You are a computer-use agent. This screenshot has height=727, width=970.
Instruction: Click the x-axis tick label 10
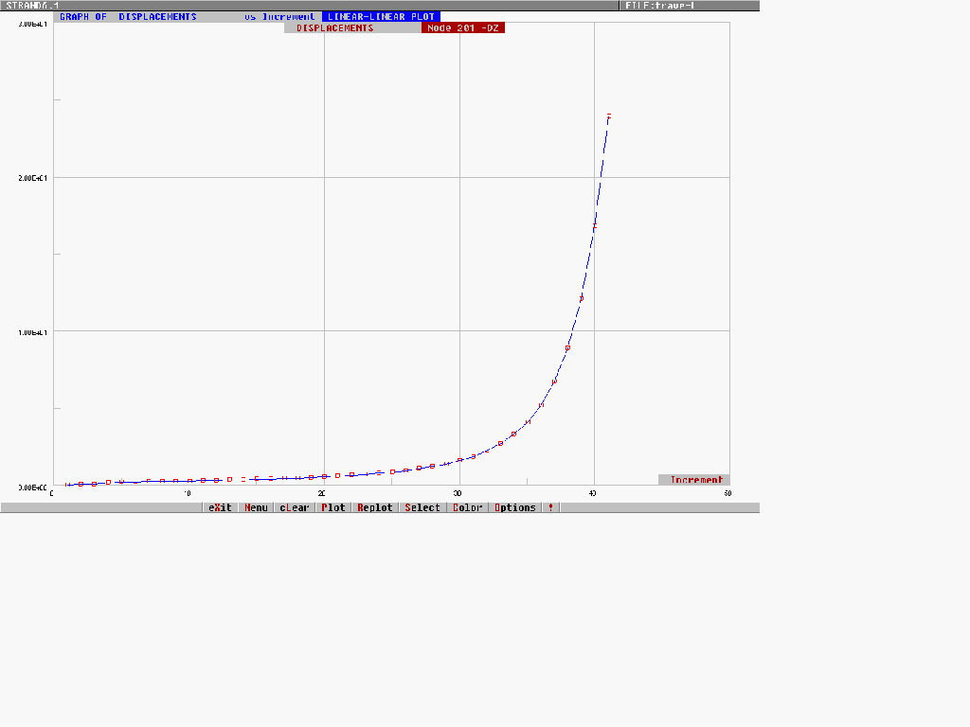[x=187, y=493]
